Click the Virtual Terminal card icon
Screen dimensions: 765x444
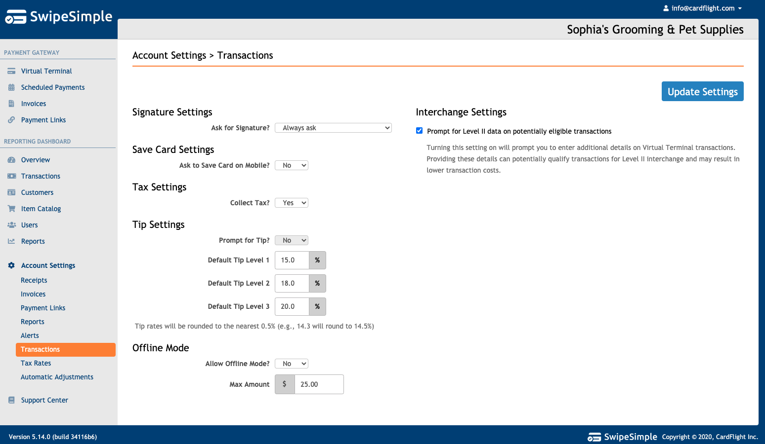tap(11, 71)
